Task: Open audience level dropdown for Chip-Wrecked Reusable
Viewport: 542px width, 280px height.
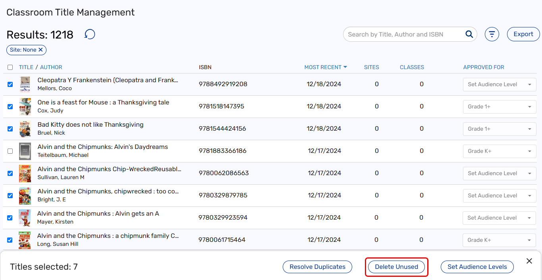Action: coord(500,173)
